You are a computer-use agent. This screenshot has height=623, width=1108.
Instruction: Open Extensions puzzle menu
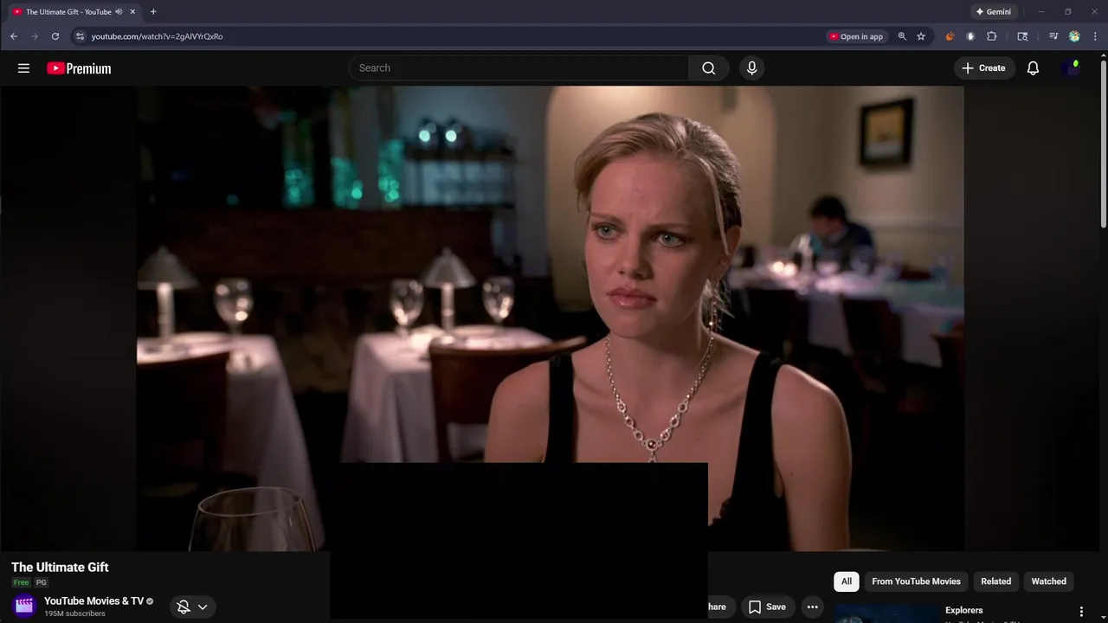[992, 36]
